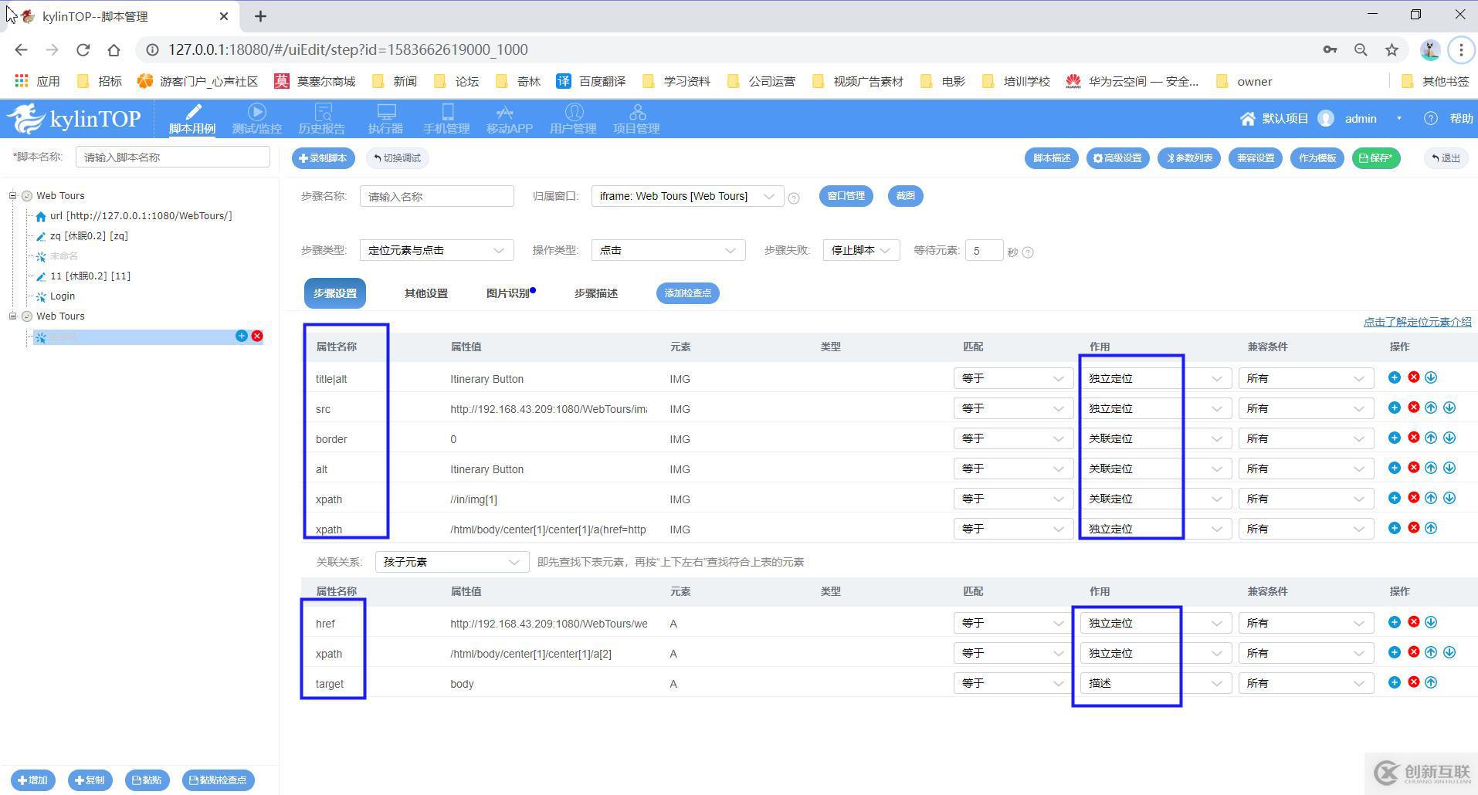This screenshot has height=795, width=1478.
Task: Open the 脚本用例 navigation item
Action: pos(192,119)
